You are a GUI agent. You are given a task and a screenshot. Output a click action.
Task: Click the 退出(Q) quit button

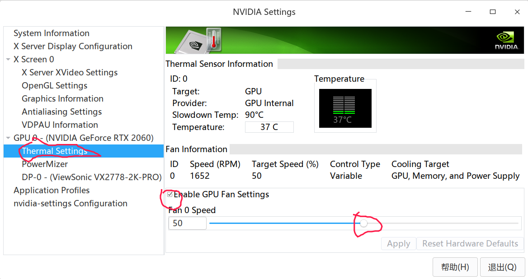[502, 267]
